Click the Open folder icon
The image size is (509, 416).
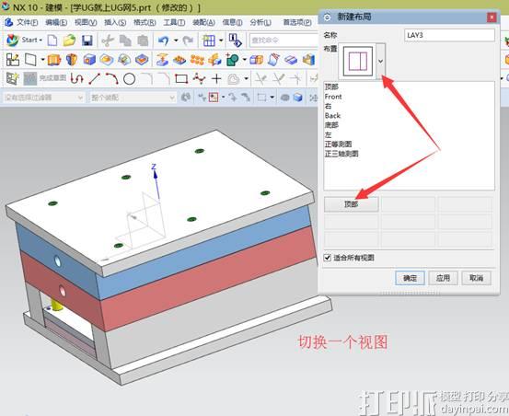coord(69,40)
